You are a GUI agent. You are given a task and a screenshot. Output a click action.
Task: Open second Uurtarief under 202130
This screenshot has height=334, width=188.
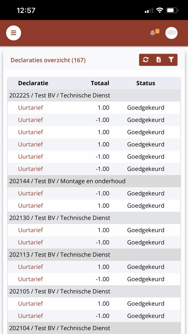pos(30,242)
